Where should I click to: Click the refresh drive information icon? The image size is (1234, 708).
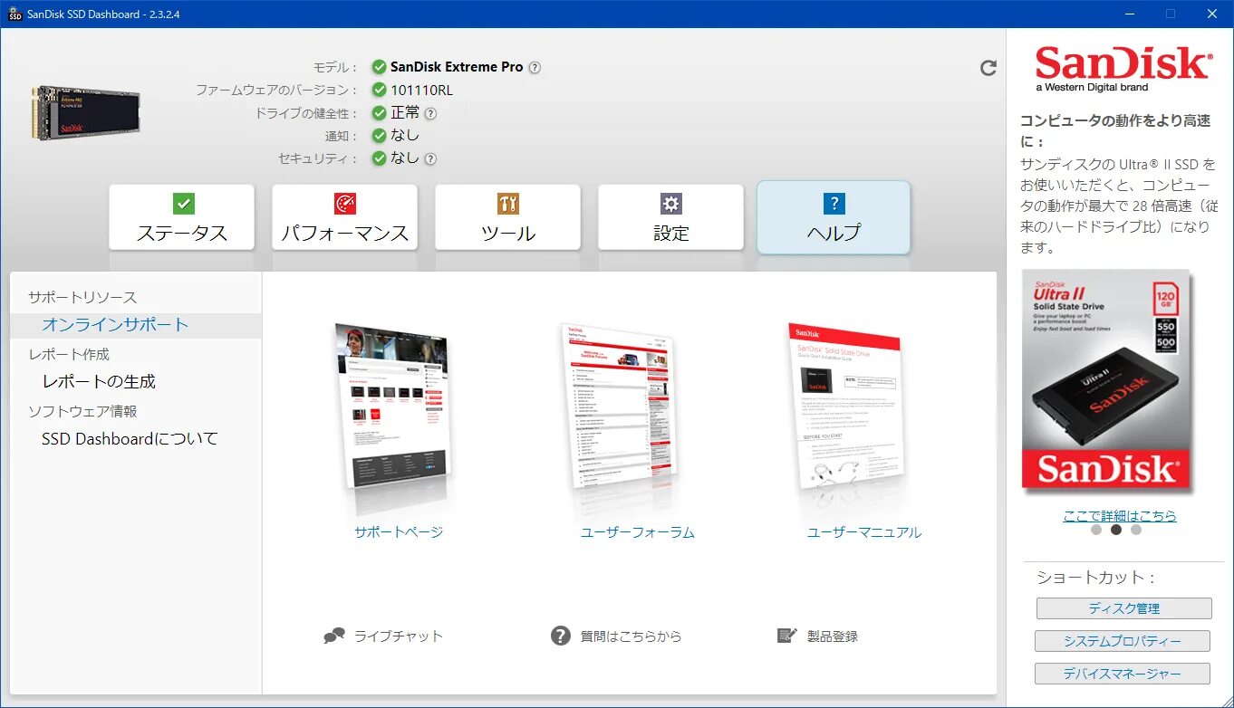click(x=988, y=67)
